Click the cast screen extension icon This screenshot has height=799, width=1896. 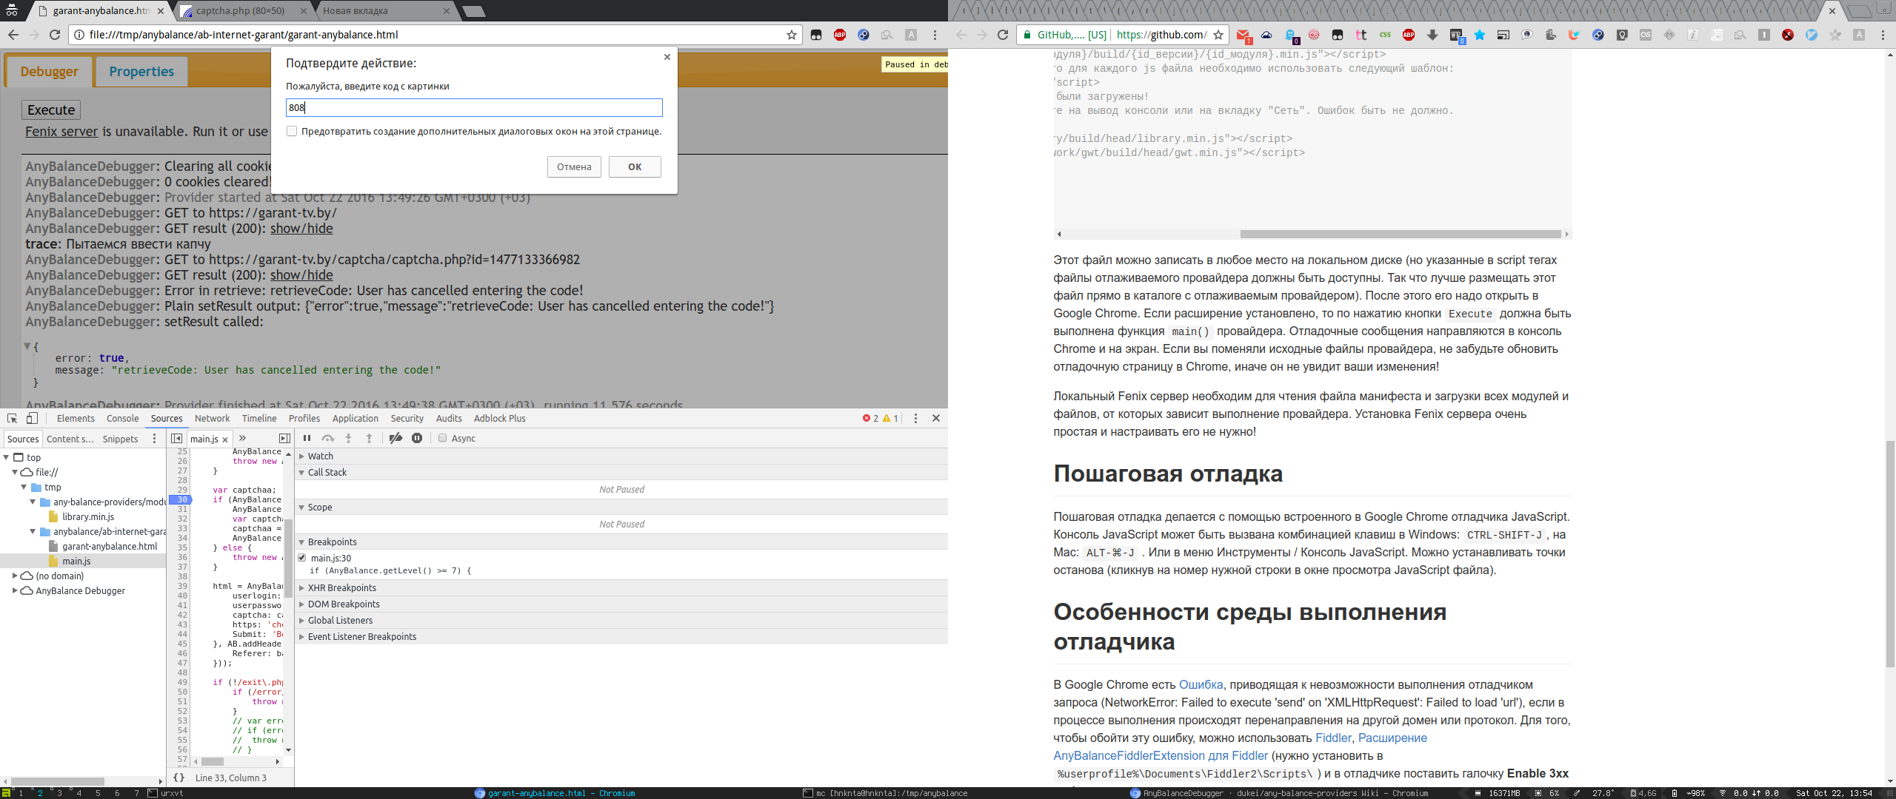1503,35
